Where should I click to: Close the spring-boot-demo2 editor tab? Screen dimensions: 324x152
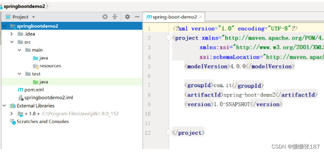(200, 17)
